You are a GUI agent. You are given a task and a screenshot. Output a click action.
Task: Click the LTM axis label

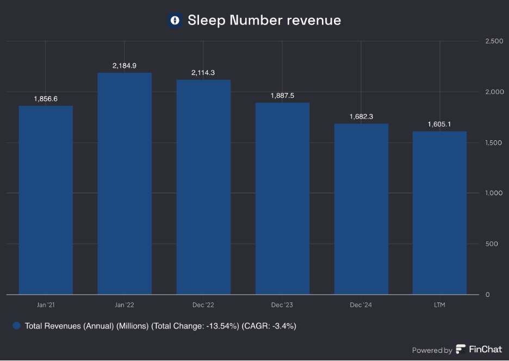pyautogui.click(x=439, y=305)
